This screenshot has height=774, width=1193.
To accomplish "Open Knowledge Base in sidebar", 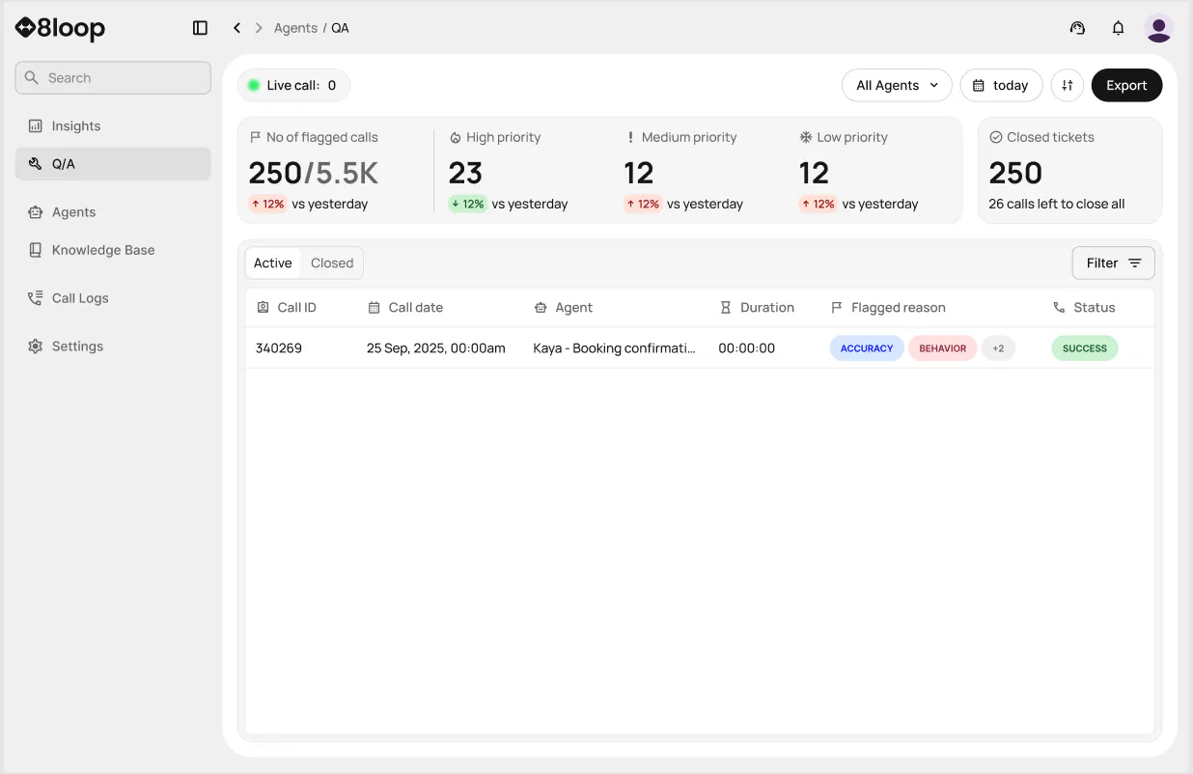I will click(x=113, y=250).
